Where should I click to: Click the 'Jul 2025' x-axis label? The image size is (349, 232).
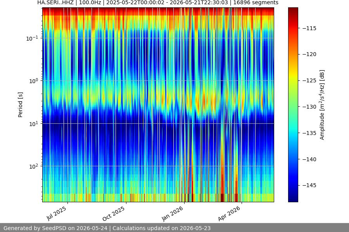(x=57, y=213)
